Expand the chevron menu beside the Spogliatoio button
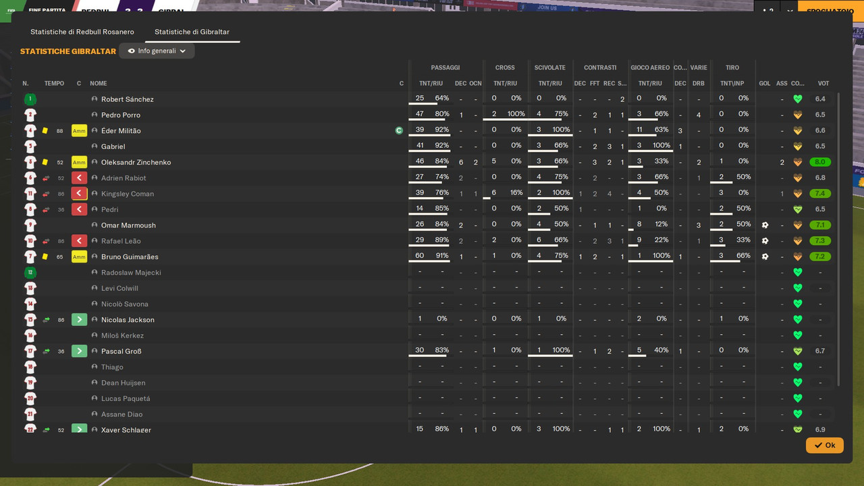Viewport: 864px width, 486px height. tap(790, 11)
